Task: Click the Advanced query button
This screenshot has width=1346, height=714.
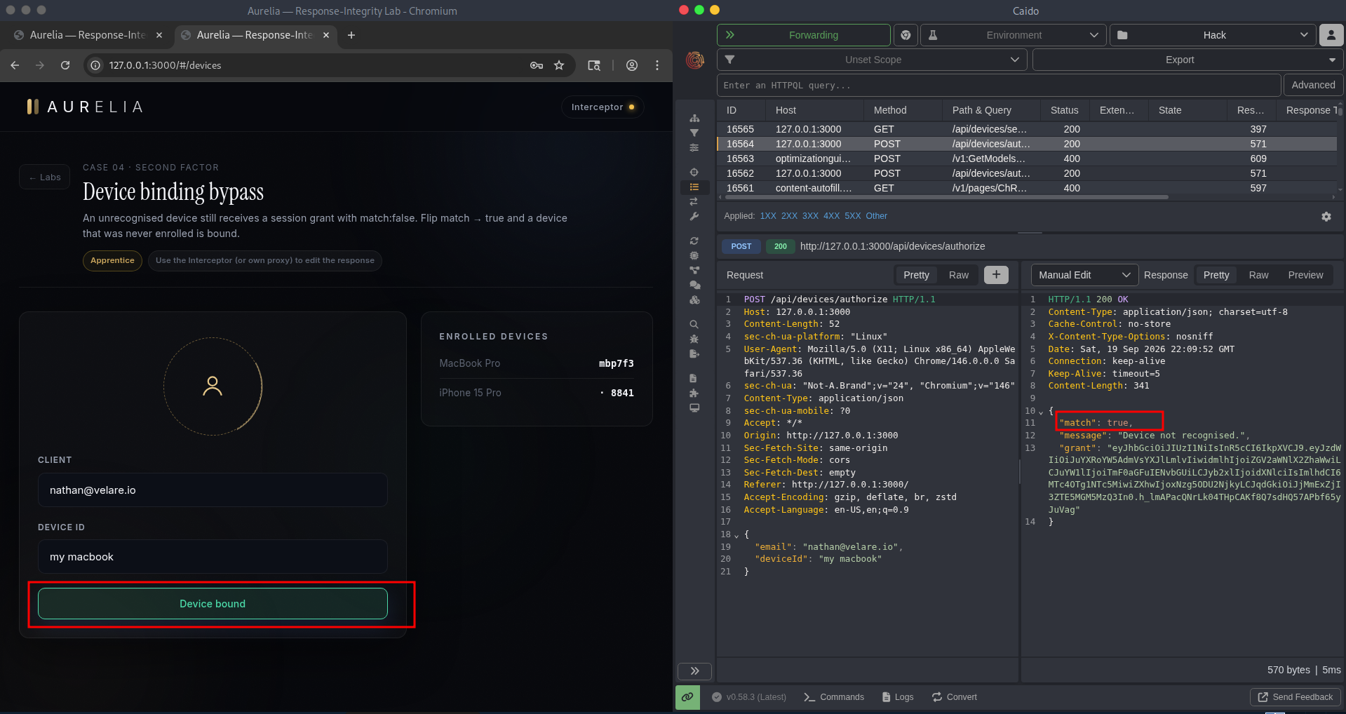Action: pyautogui.click(x=1313, y=85)
